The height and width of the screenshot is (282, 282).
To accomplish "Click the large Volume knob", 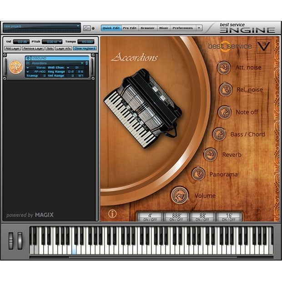I will click(180, 196).
